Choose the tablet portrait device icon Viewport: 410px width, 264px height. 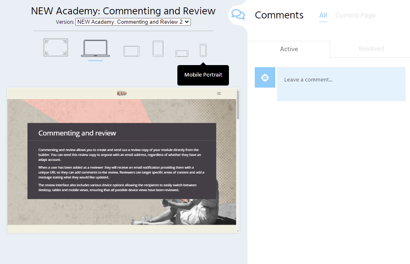[158, 49]
